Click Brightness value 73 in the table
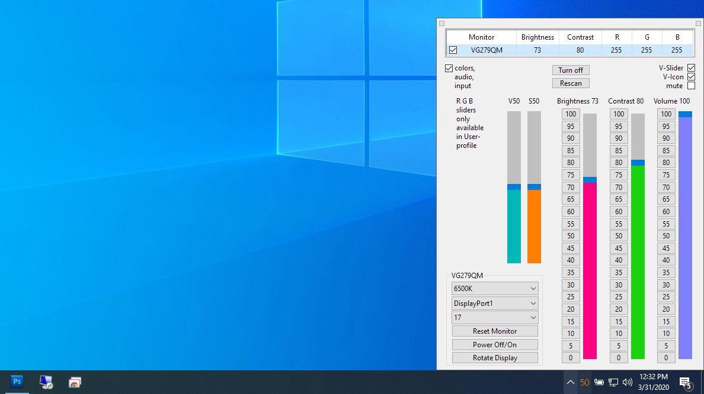704x394 pixels. coord(537,50)
